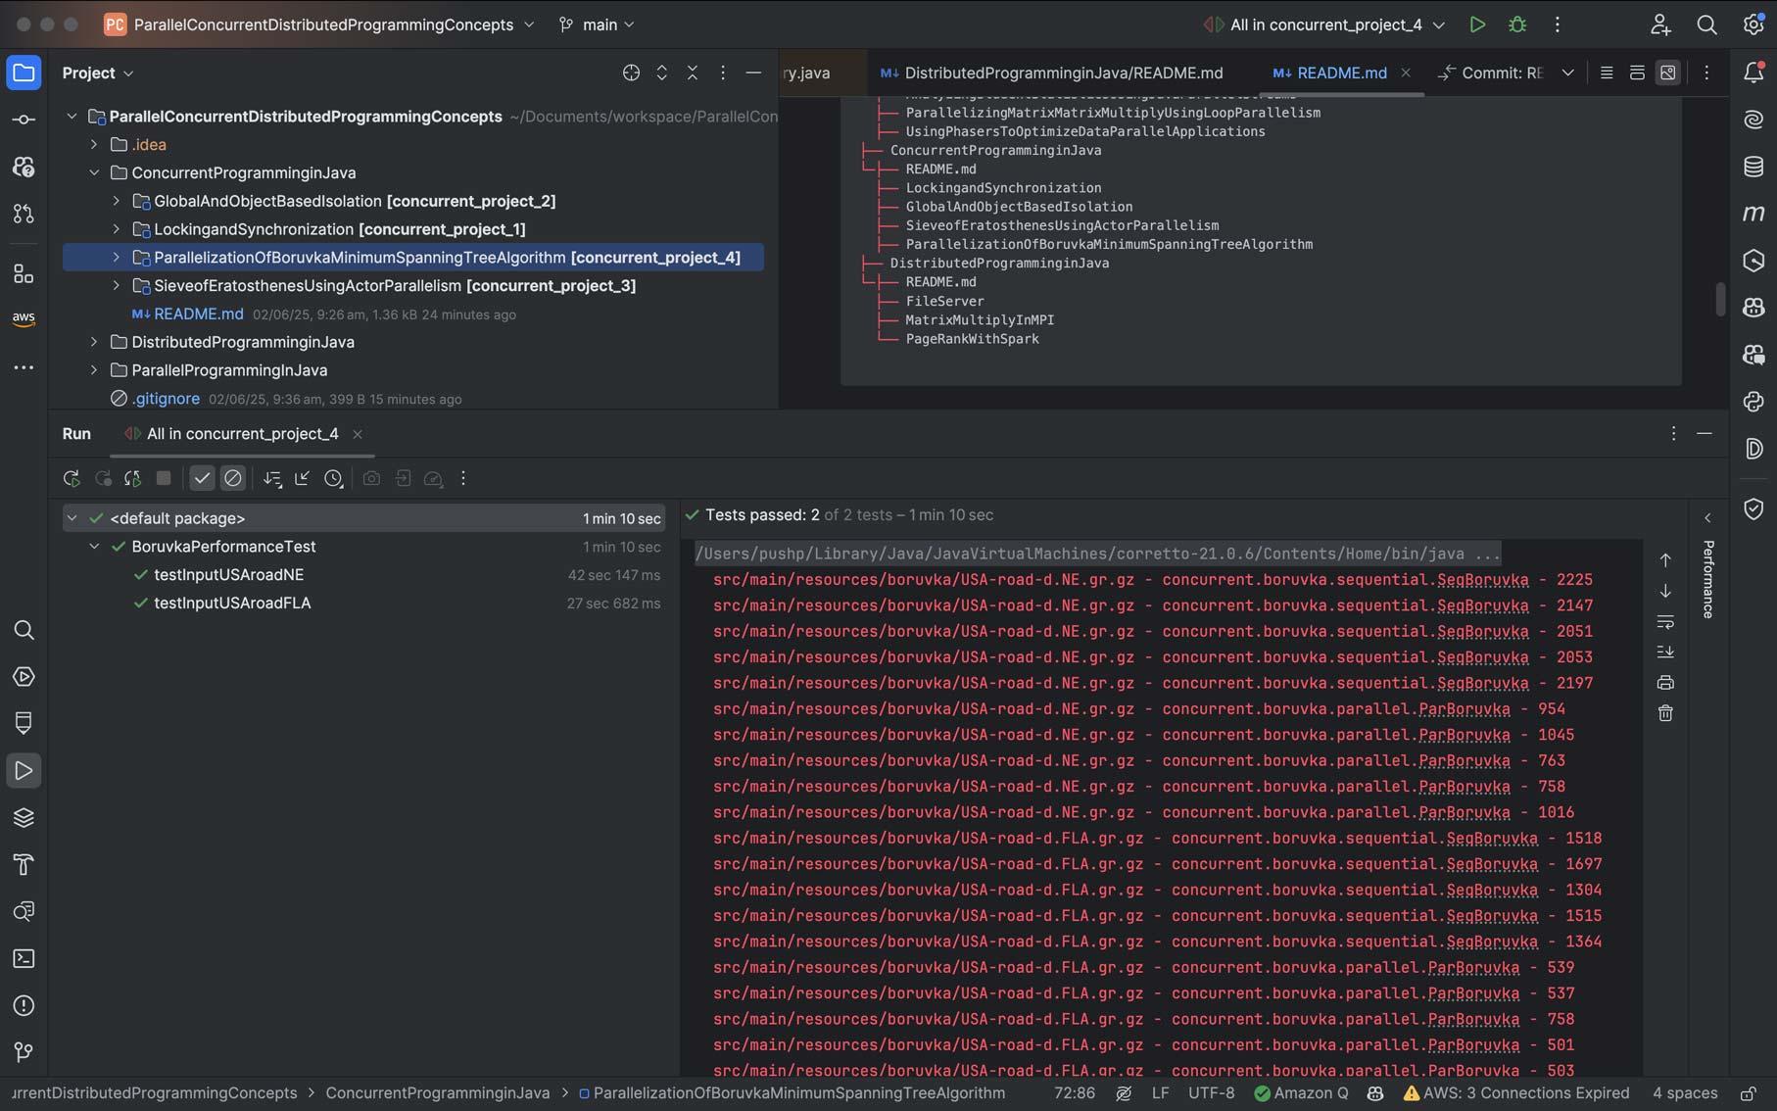Expand DistributedProgramminginJava folder

click(x=94, y=342)
